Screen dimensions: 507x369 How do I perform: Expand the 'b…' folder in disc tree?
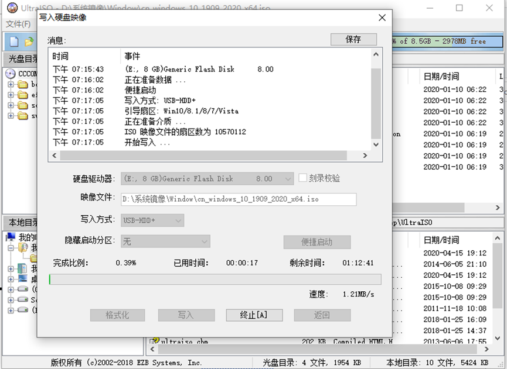click(x=11, y=85)
